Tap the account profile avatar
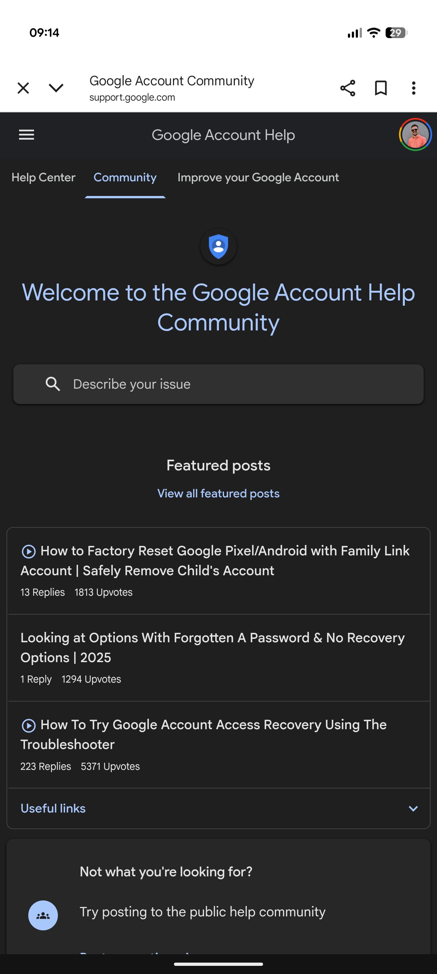The height and width of the screenshot is (974, 437). [x=415, y=134]
